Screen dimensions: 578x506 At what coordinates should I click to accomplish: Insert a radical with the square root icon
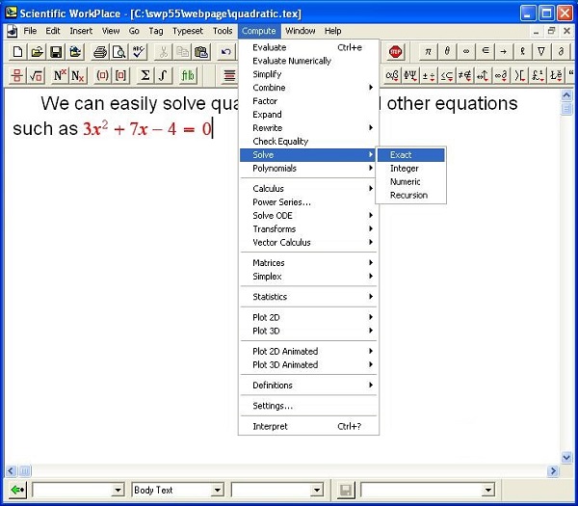(37, 76)
